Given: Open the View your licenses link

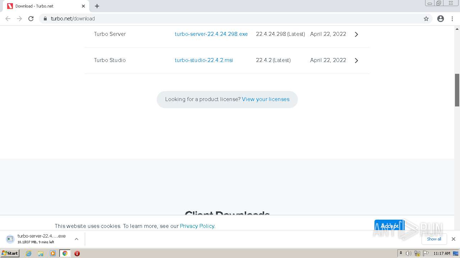Looking at the screenshot, I should point(266,99).
